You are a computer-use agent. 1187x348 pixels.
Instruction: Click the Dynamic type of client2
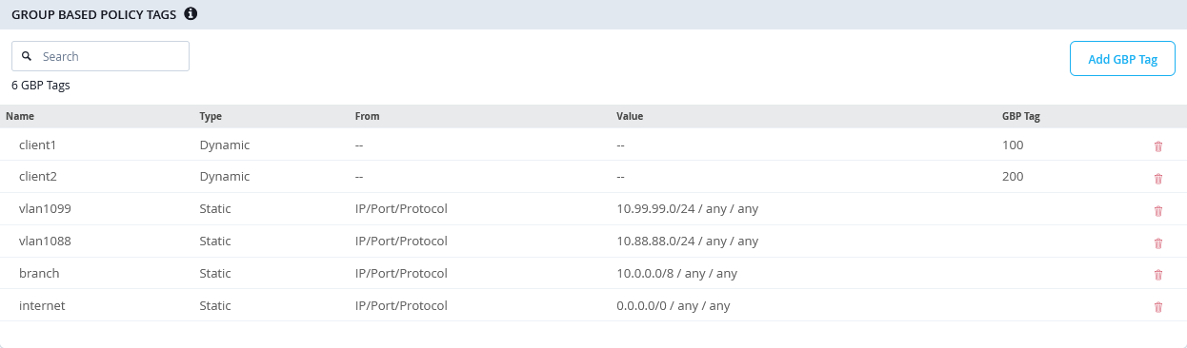click(225, 177)
